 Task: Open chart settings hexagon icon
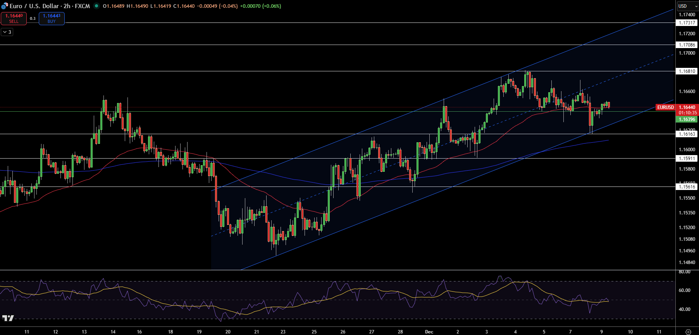688,332
